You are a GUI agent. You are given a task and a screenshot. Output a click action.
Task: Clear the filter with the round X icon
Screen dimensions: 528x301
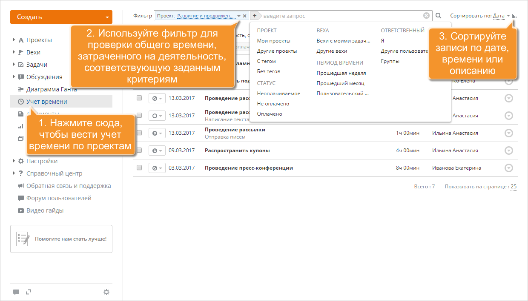pos(426,16)
